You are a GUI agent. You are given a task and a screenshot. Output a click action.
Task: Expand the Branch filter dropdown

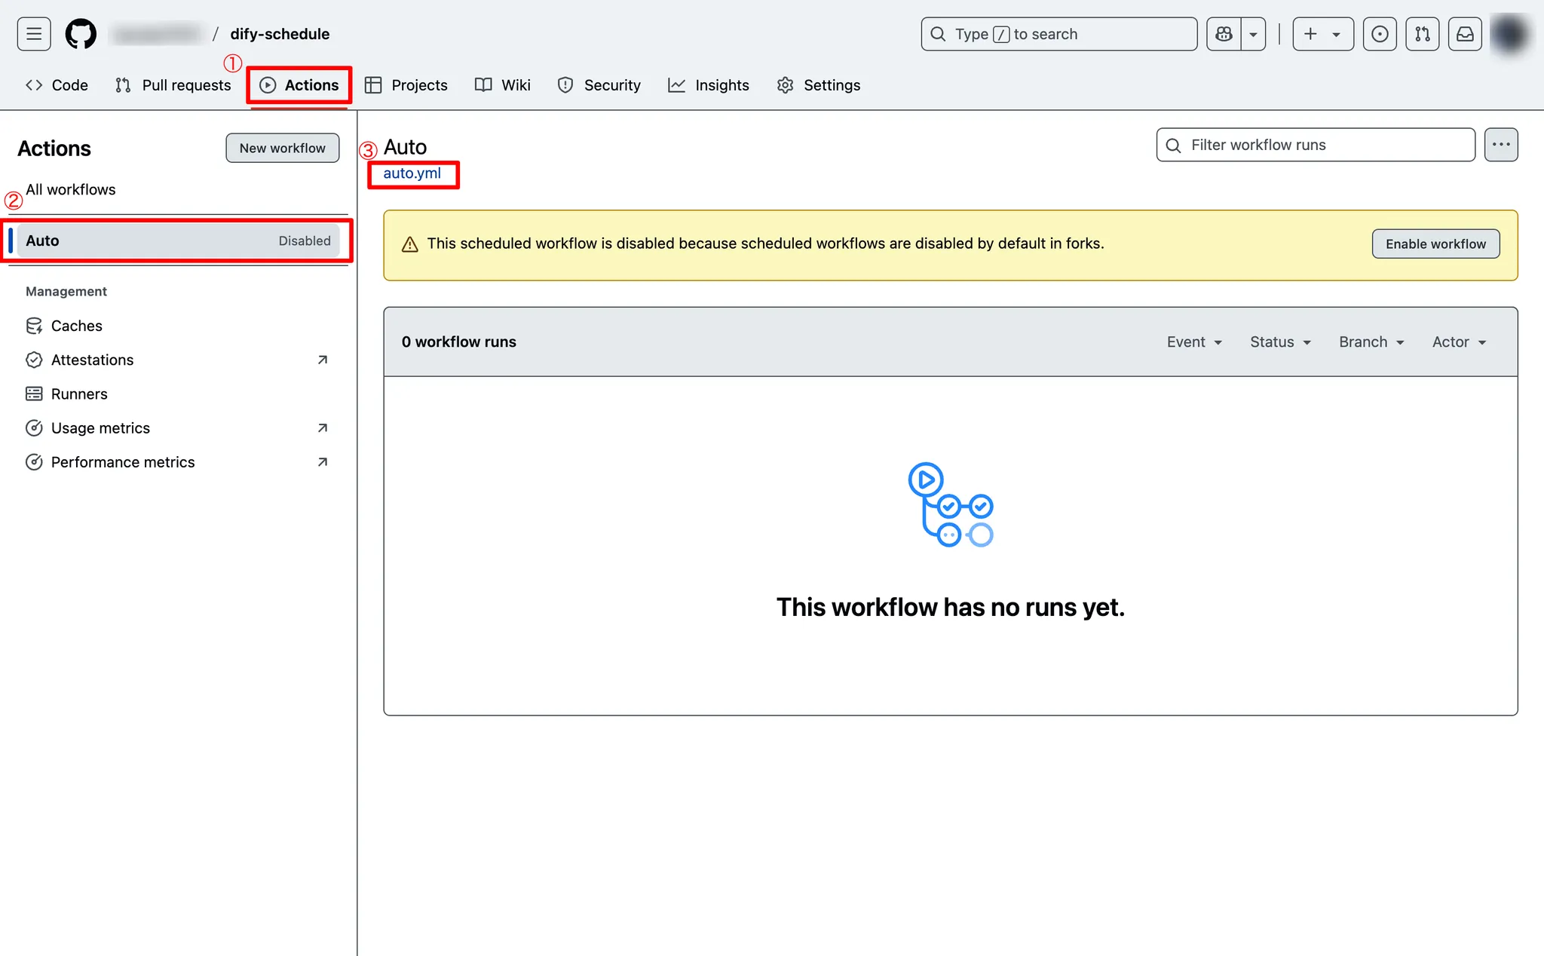coord(1371,342)
